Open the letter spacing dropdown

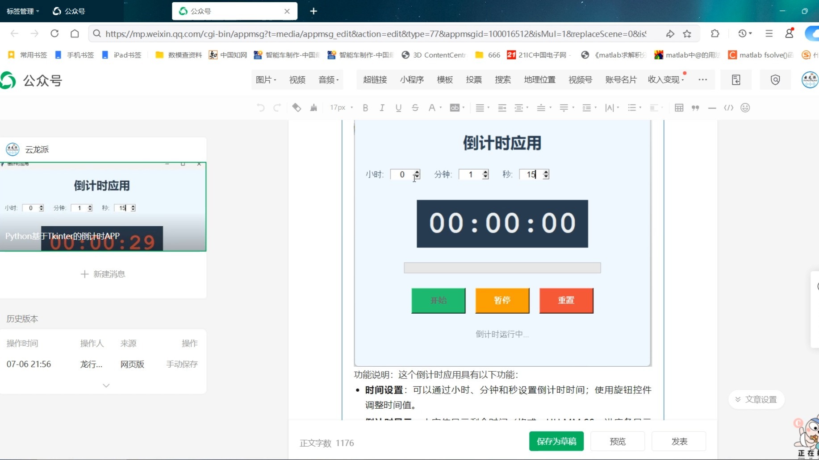612,108
